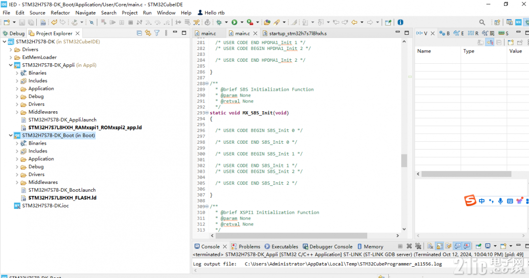Collapse the STM32H7S78-DK root project
The height and width of the screenshot is (278, 529).
click(x=4, y=42)
